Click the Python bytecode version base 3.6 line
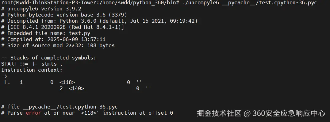 coord(64,15)
